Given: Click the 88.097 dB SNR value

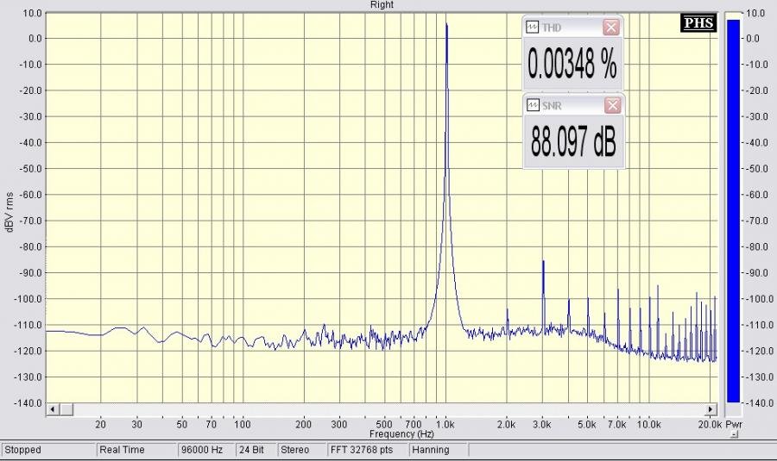Looking at the screenshot, I should 572,144.
